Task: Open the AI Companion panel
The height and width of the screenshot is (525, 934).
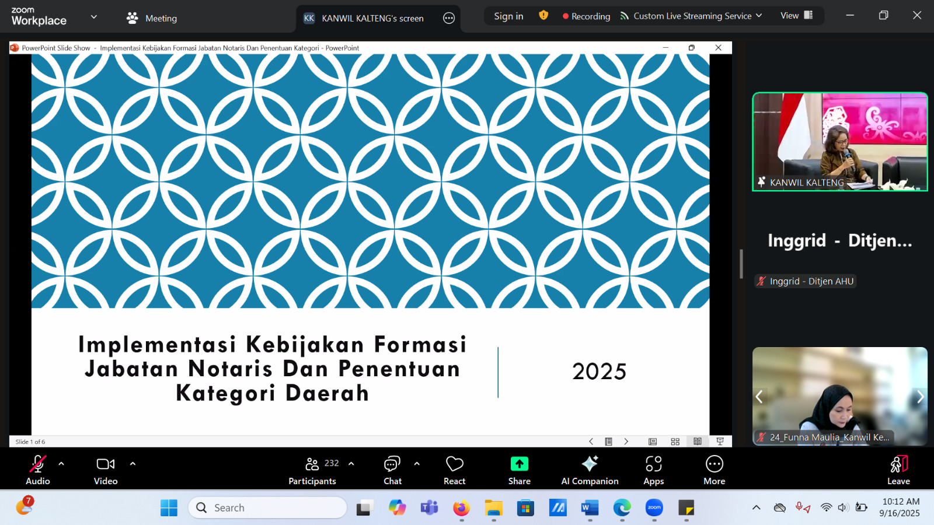Action: point(590,470)
